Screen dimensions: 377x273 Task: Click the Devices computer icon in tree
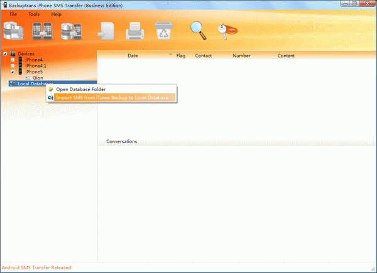coord(13,54)
